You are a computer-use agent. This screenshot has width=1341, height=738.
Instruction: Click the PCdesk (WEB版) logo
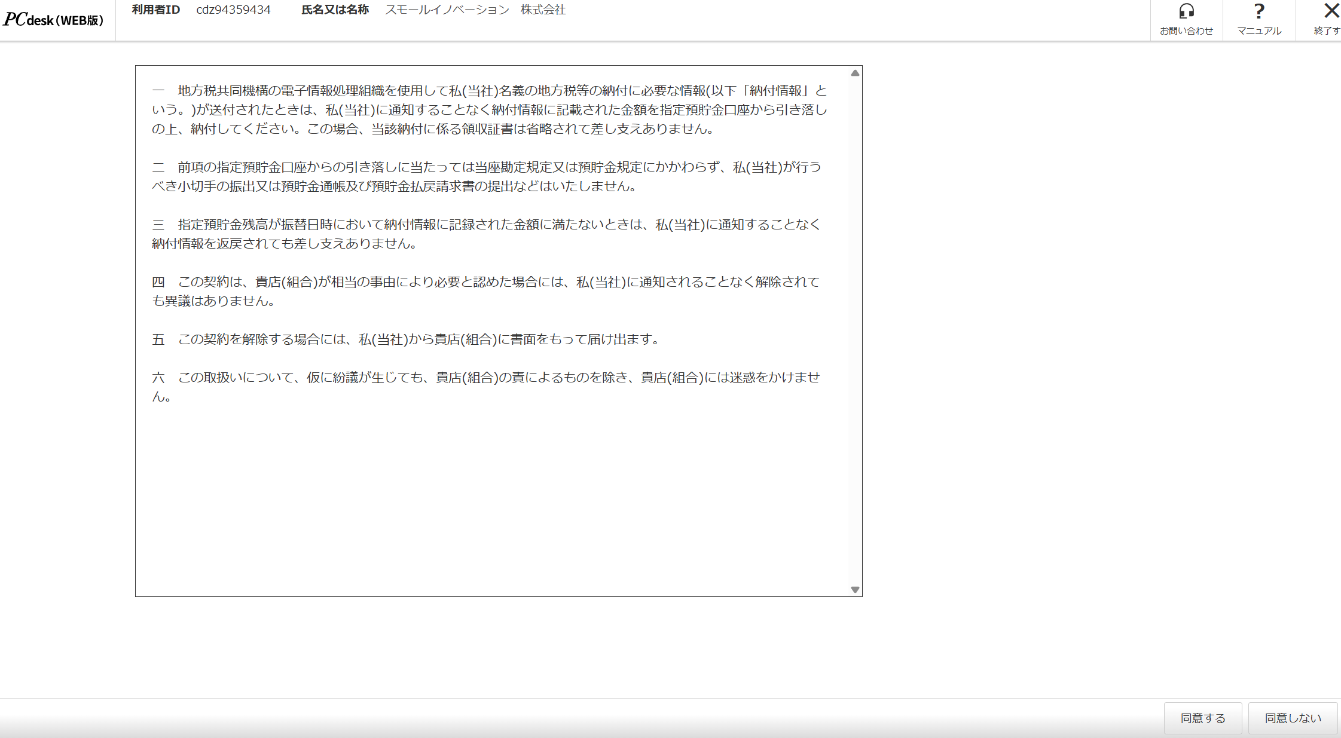pos(54,20)
